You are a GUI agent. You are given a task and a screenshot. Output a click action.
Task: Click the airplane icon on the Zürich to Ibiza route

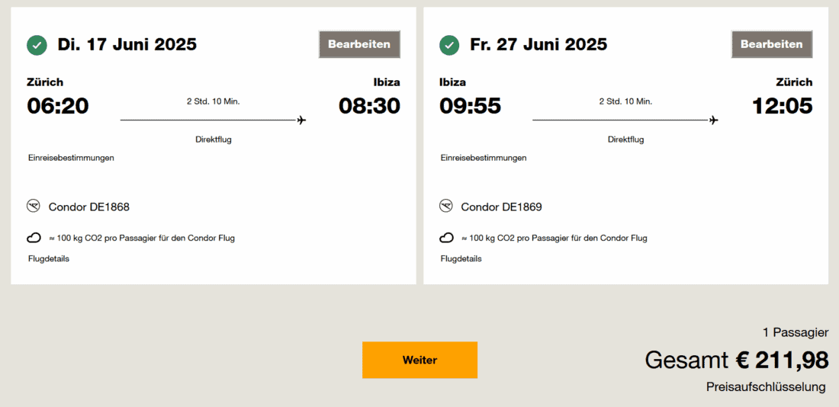[x=302, y=120]
